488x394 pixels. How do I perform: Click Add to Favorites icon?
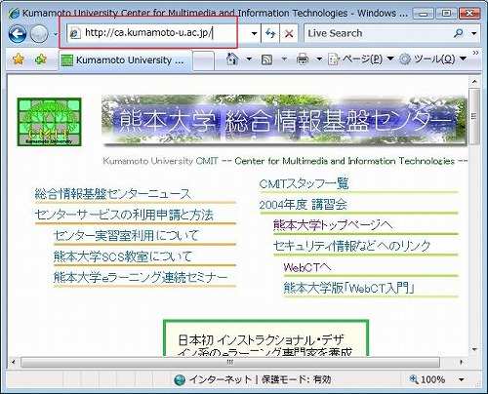pos(41,59)
